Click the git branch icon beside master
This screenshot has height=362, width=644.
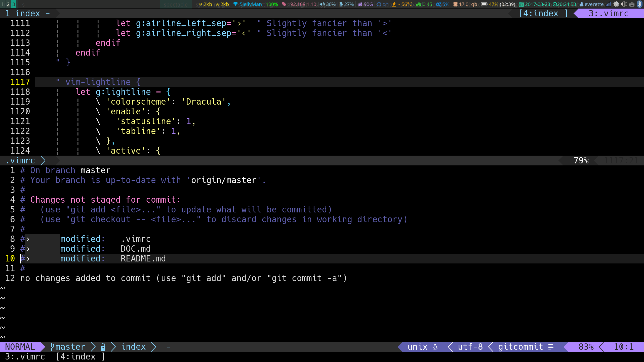pos(52,347)
